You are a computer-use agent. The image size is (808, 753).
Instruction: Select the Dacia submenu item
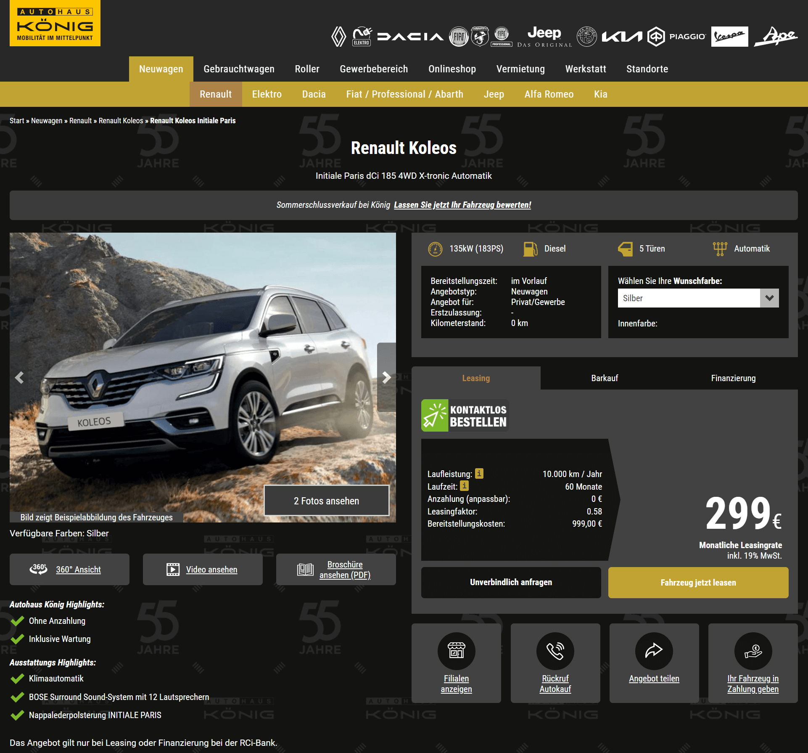tap(314, 94)
